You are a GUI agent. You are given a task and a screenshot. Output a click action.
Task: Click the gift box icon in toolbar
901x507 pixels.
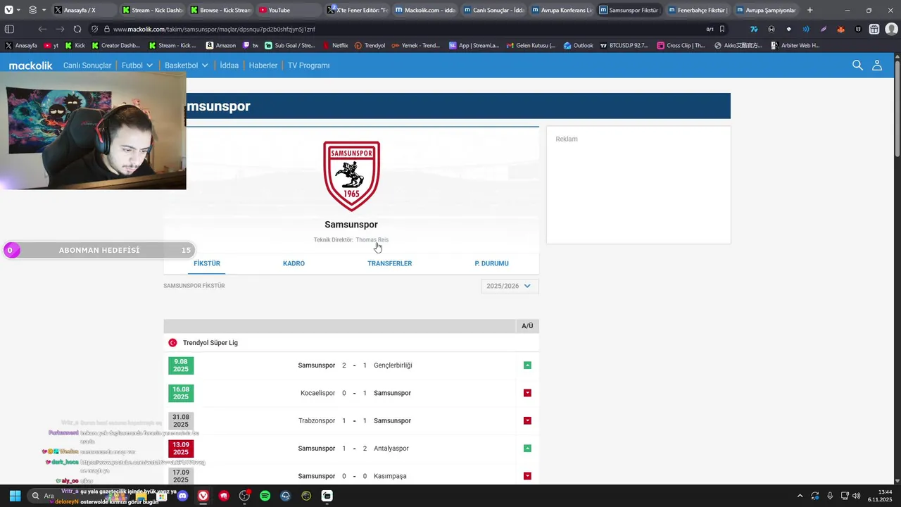(874, 29)
